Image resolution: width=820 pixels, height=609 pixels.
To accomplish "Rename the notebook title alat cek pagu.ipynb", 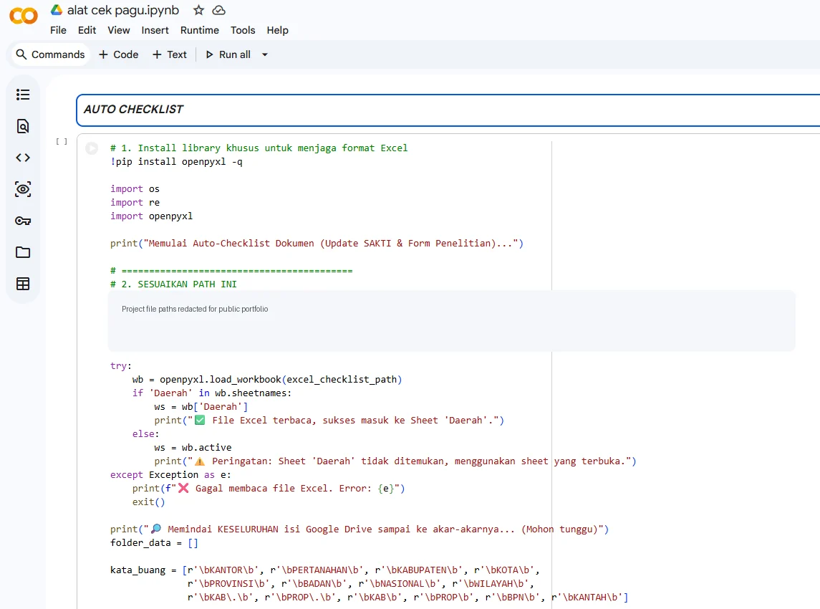I will click(123, 10).
